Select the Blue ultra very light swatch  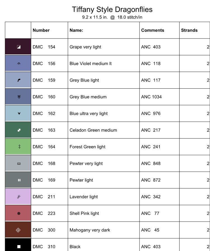(18, 113)
